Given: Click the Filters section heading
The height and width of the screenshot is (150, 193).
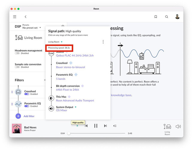Looking at the screenshot, I should pyautogui.click(x=19, y=80).
